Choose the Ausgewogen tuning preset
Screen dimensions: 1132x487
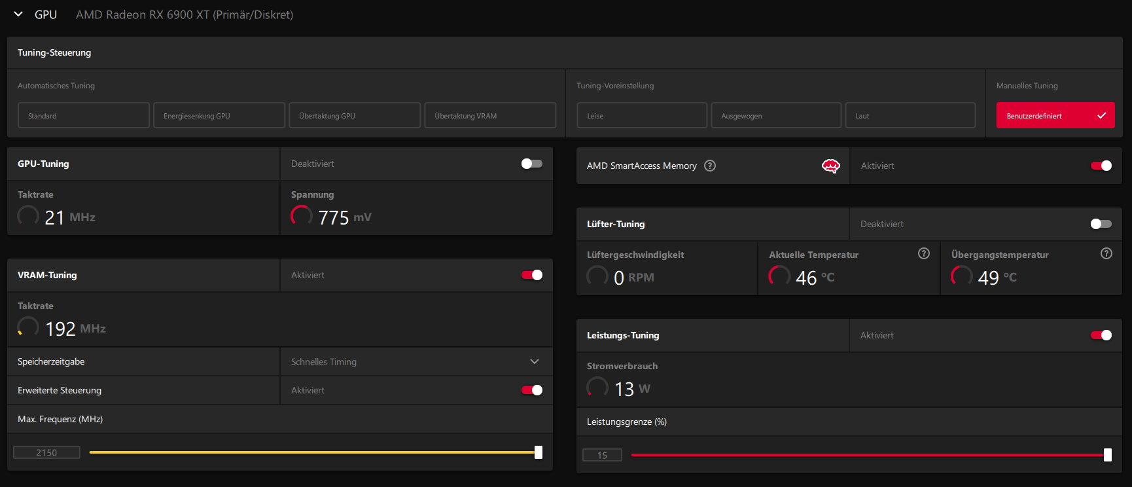click(x=776, y=115)
